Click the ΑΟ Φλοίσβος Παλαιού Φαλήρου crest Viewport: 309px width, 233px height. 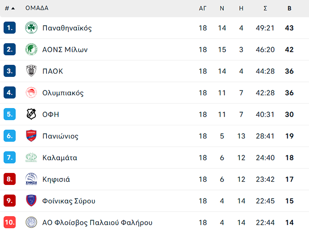31,222
